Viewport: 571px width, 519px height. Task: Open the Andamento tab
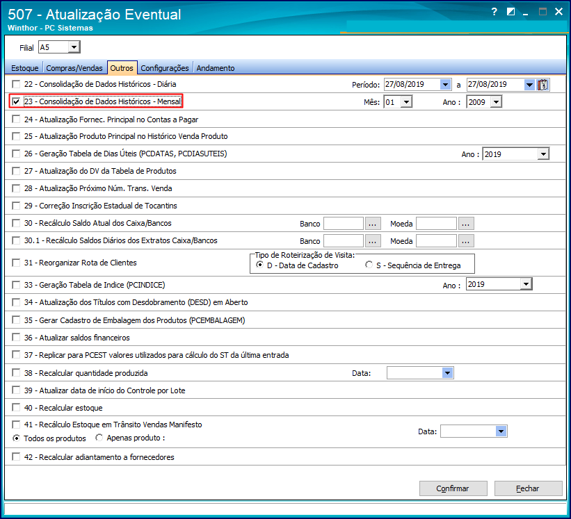point(216,68)
